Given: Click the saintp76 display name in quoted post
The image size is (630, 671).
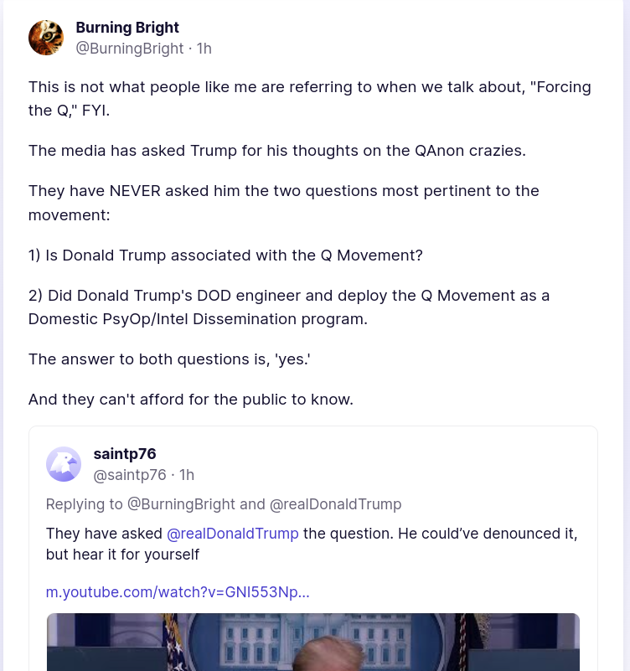Looking at the screenshot, I should pos(125,453).
